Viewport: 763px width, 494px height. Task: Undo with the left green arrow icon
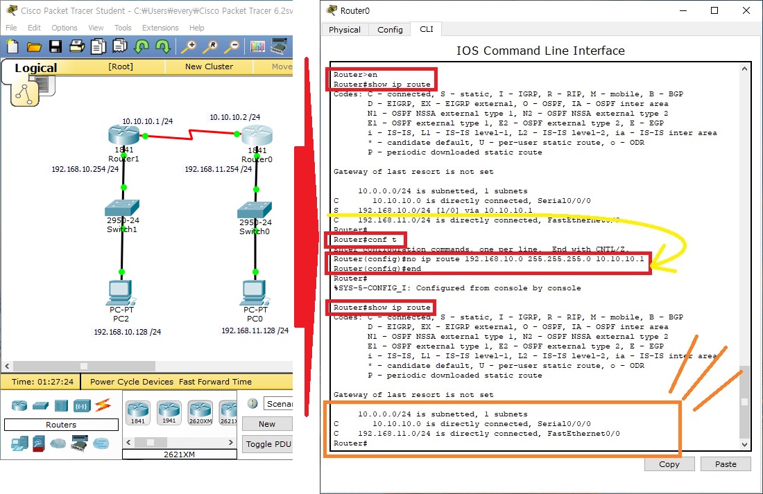point(142,46)
